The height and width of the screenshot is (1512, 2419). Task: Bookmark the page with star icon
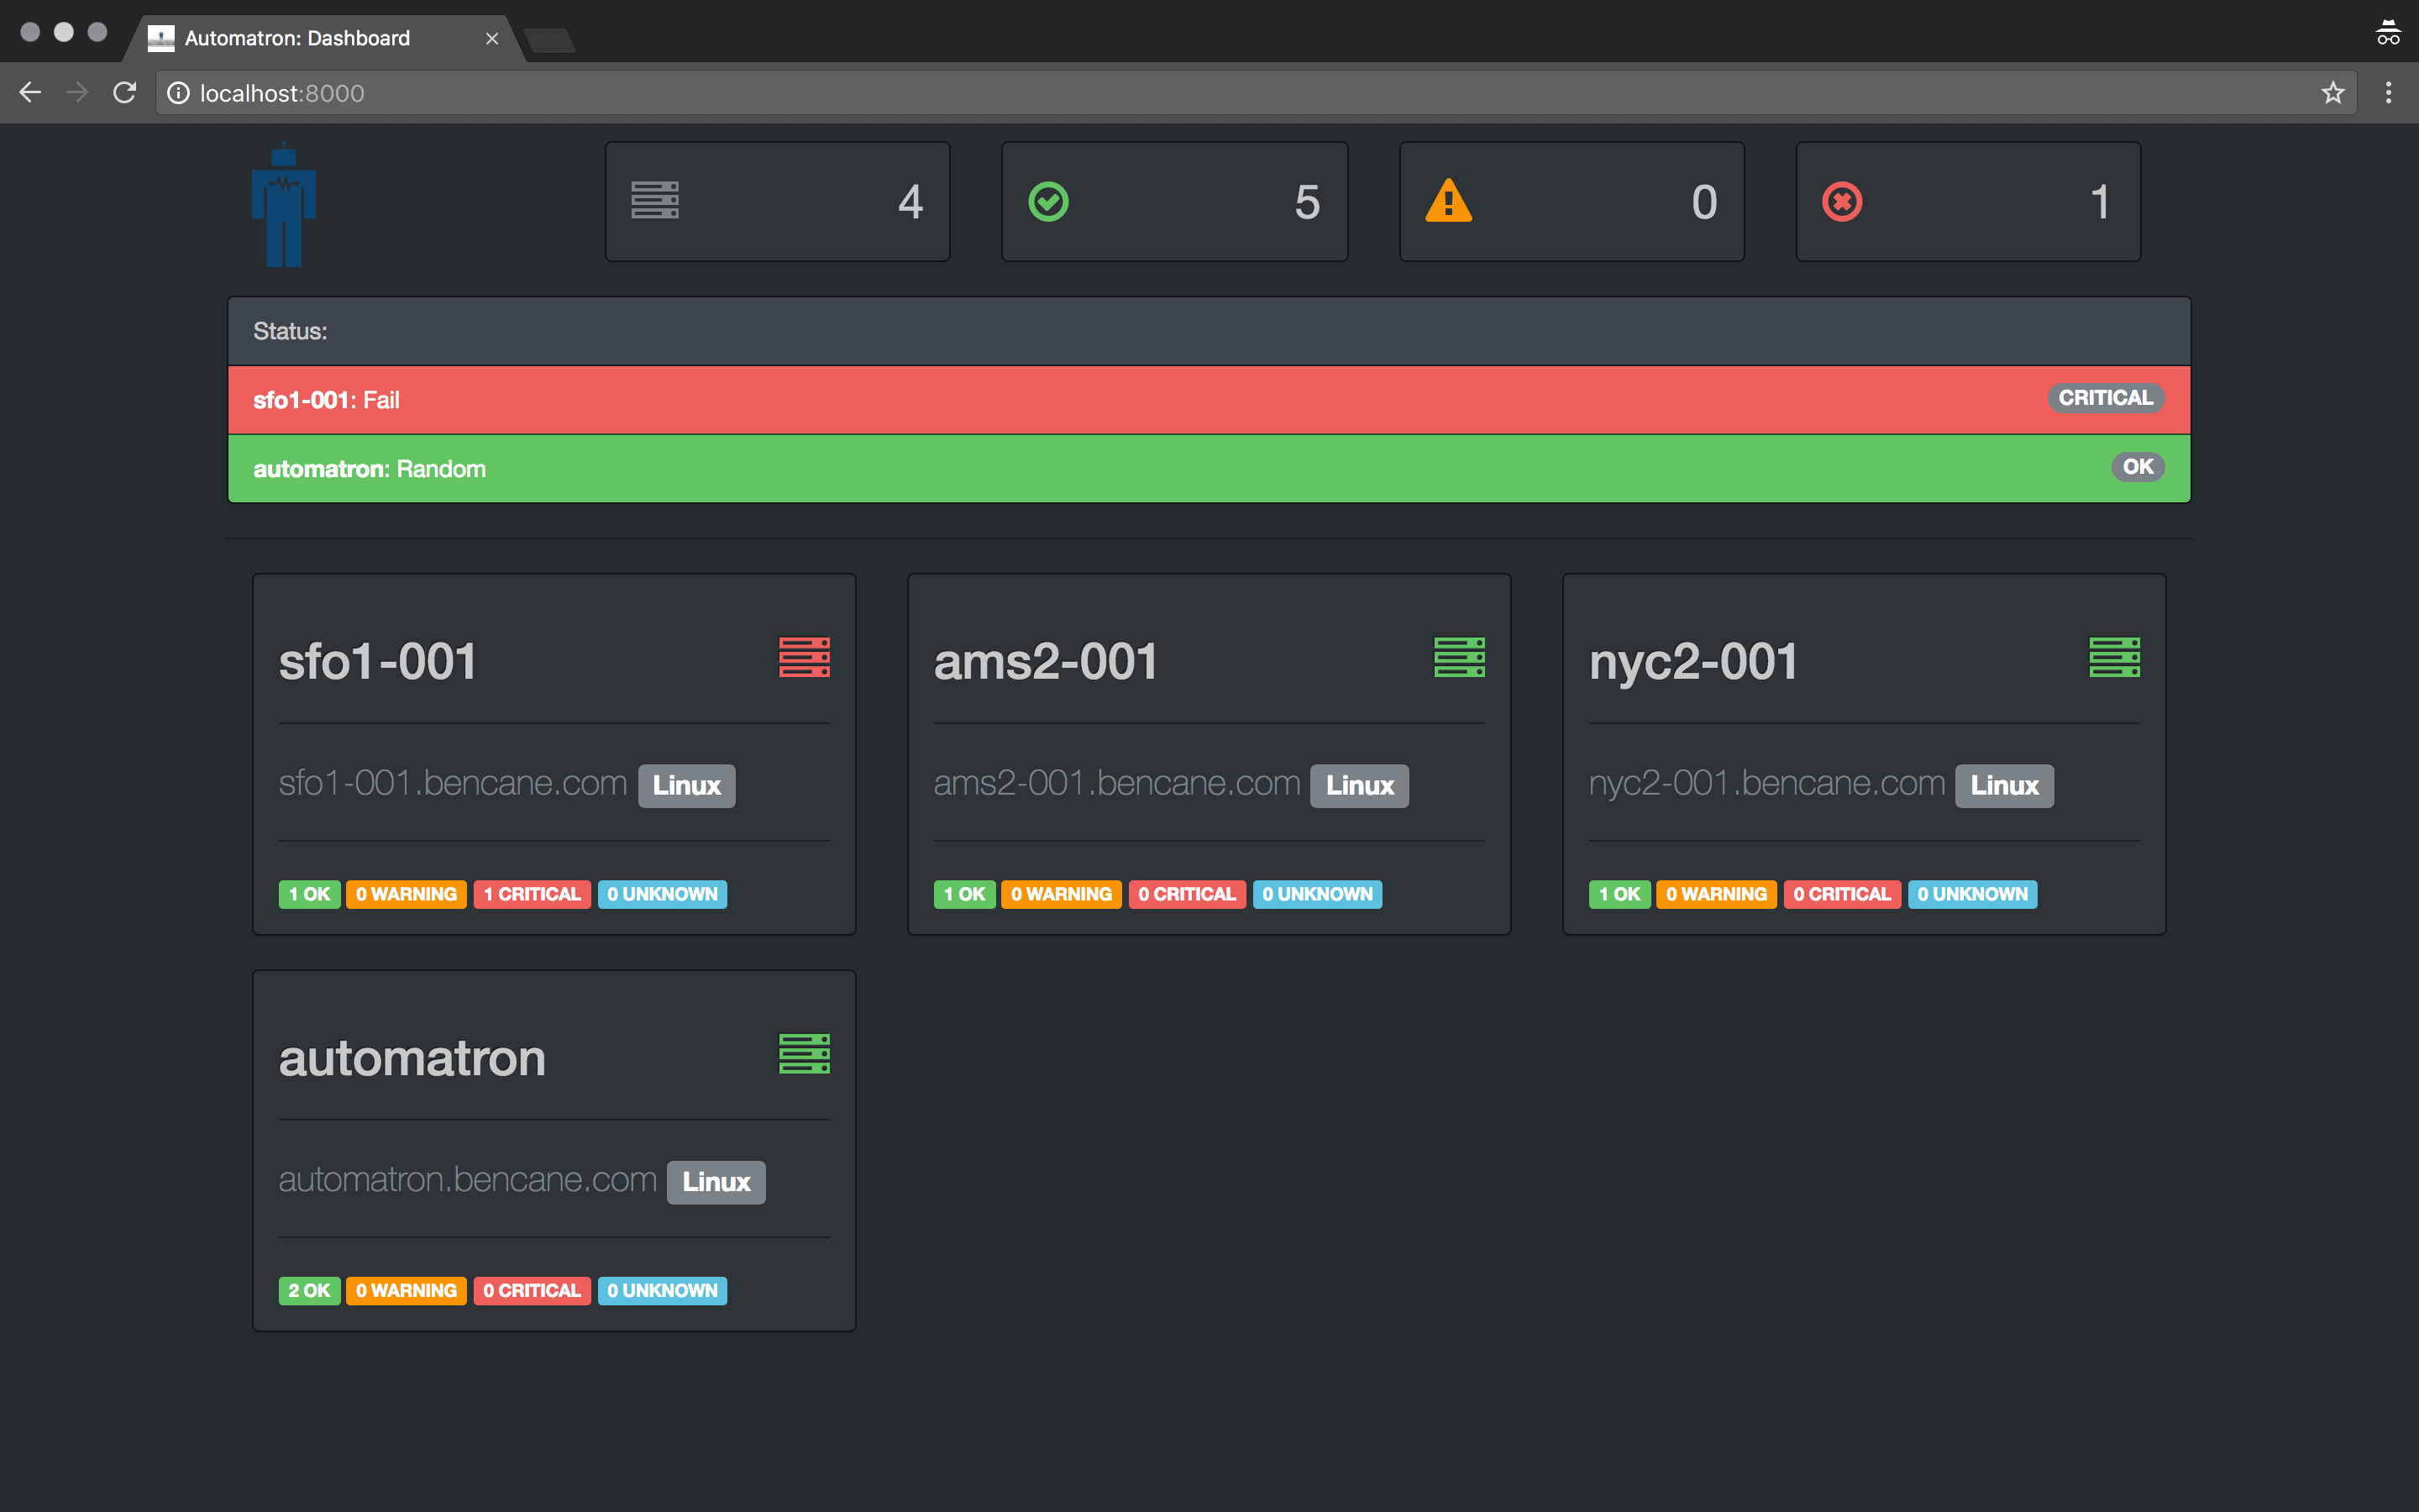[x=2333, y=93]
